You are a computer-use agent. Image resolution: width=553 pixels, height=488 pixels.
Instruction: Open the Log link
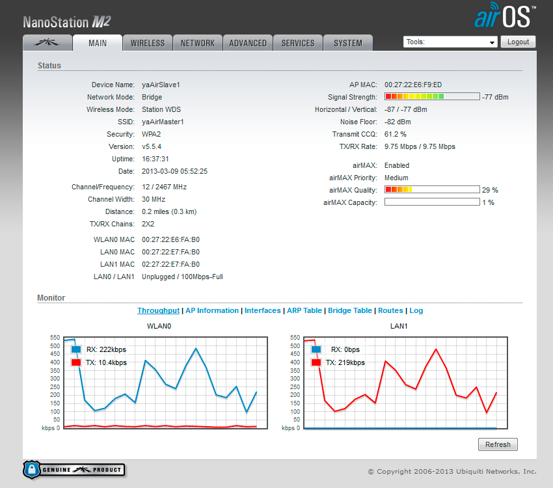(416, 310)
